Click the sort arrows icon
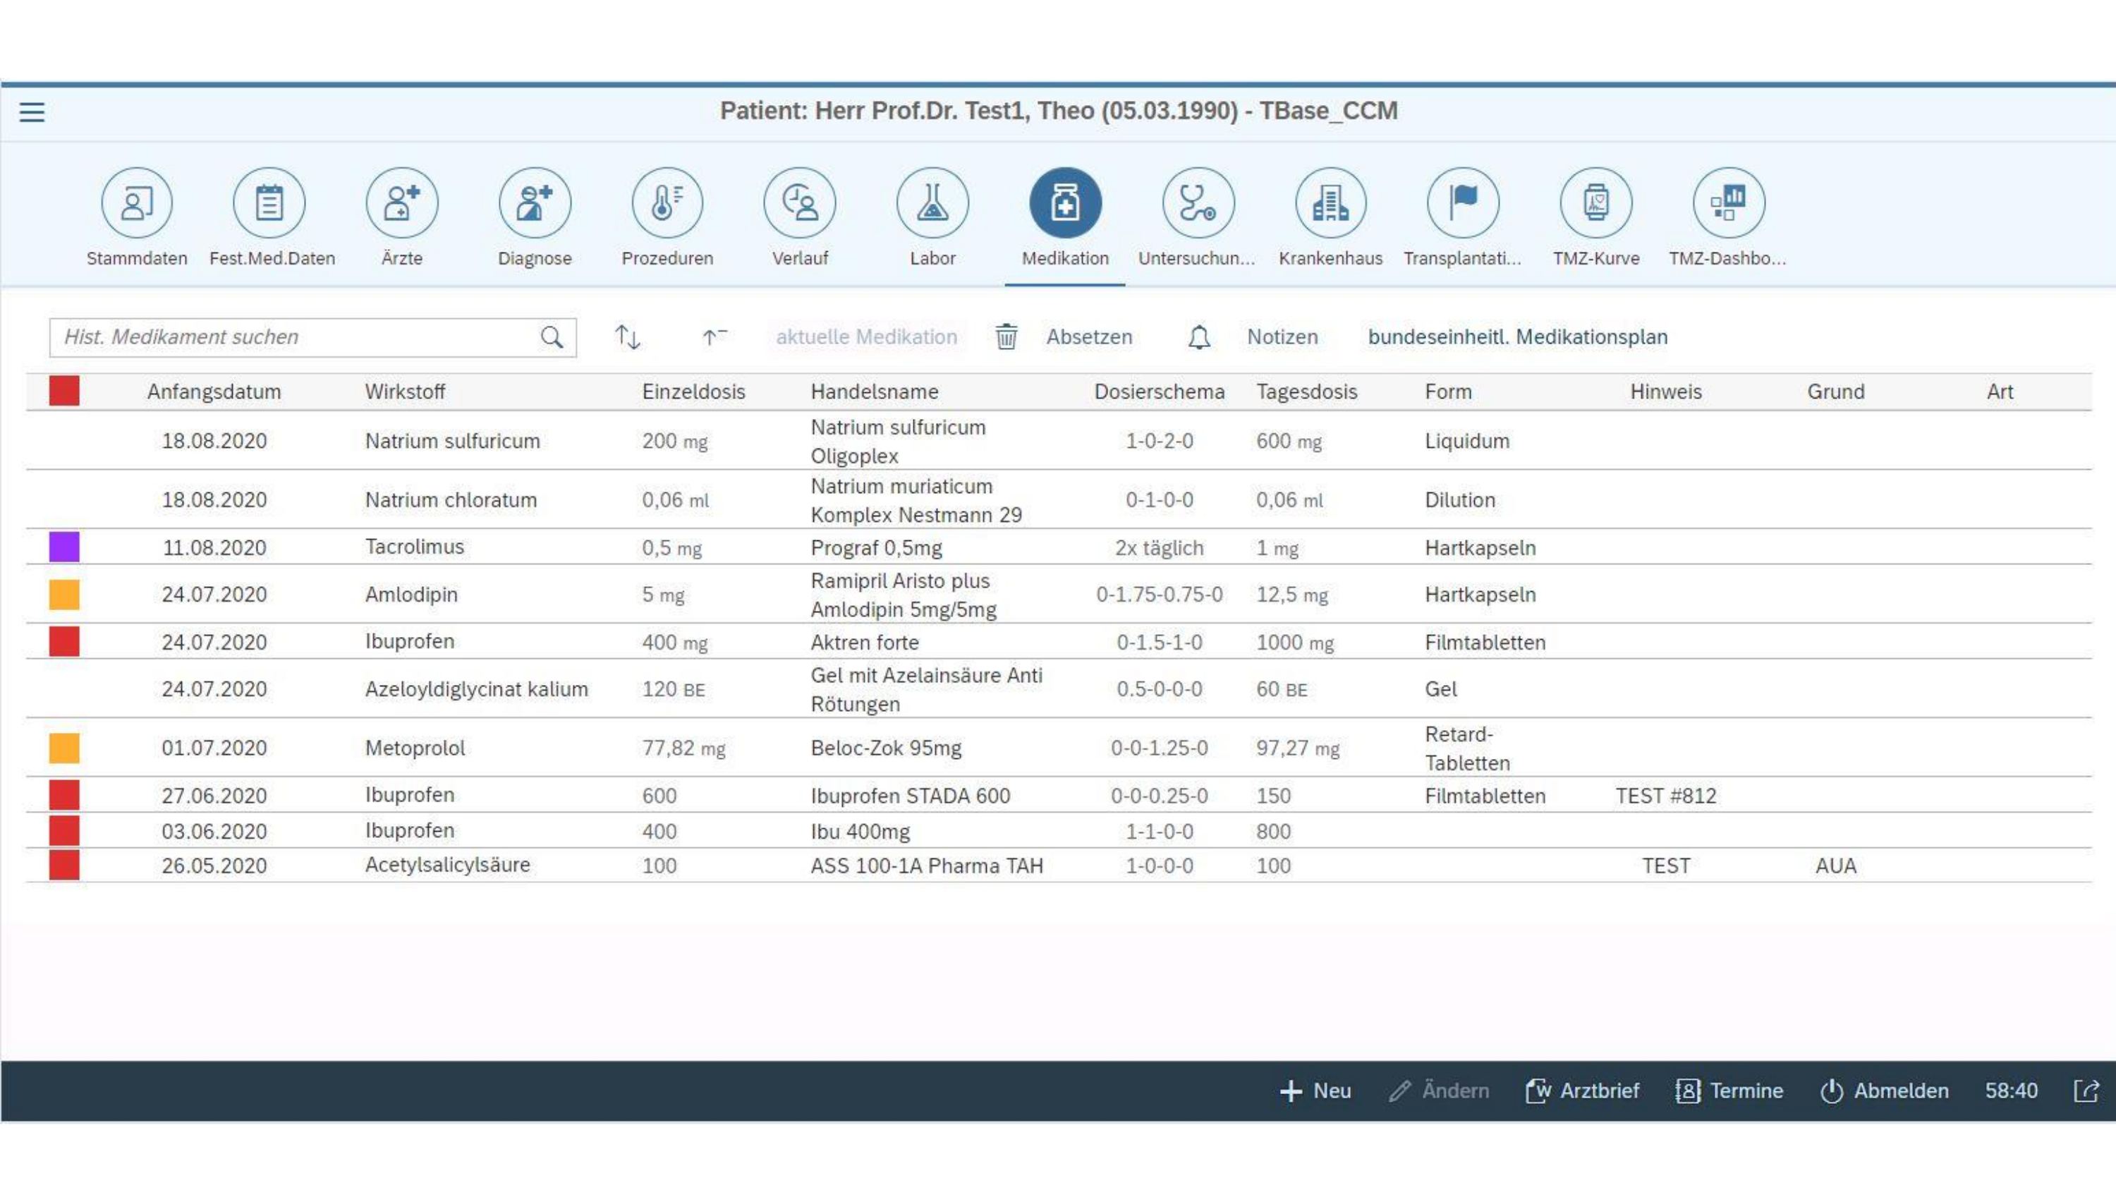2116x1190 pixels. tap(628, 336)
